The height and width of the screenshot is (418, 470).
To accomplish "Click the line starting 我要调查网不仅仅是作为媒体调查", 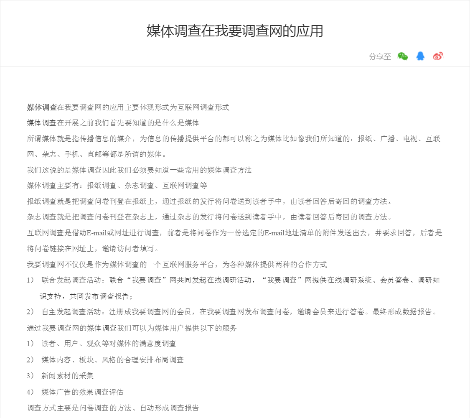I will [177, 265].
